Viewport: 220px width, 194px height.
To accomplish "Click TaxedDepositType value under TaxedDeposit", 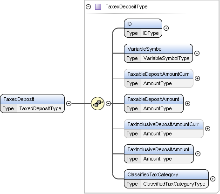I will point(40,108).
